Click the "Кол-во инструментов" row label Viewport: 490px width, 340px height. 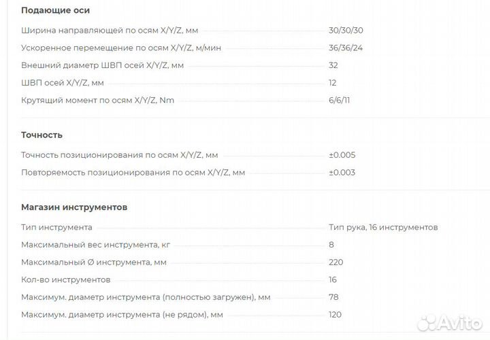65,279
